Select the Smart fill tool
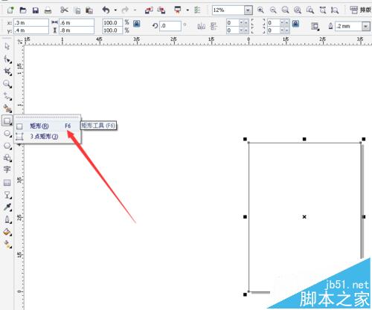This screenshot has width=372, height=310. tap(7, 109)
